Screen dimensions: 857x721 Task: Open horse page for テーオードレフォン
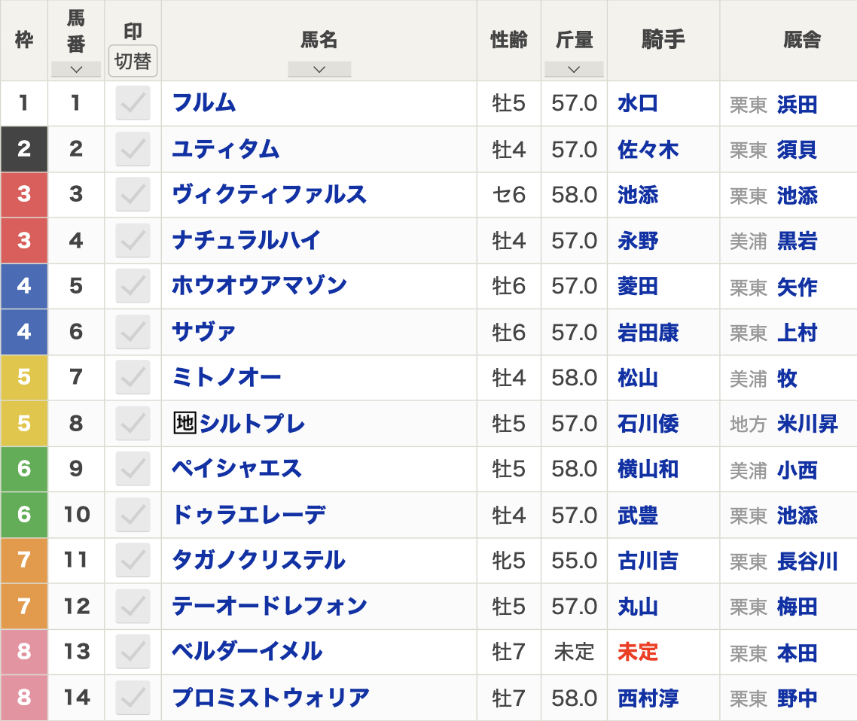[x=270, y=607]
